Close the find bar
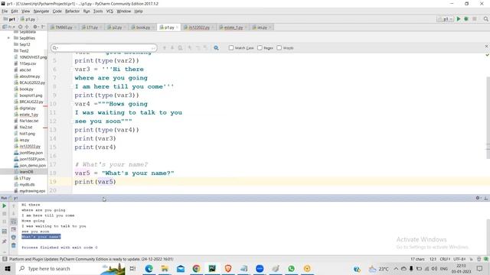This screenshot has height=275, width=490. click(x=486, y=46)
